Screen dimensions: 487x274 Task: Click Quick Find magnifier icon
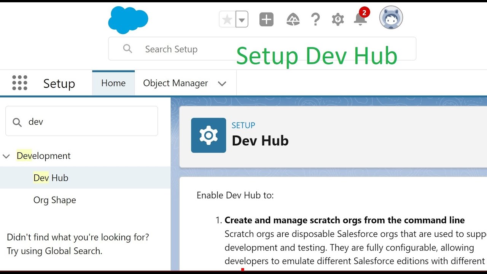tap(17, 122)
